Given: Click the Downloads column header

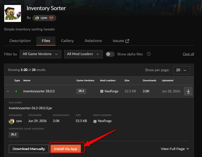Looking at the screenshot, I should click(x=149, y=81).
